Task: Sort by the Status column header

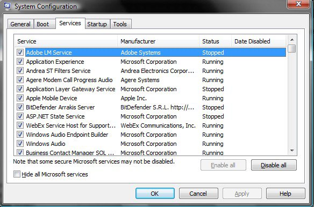Action: tap(215, 41)
